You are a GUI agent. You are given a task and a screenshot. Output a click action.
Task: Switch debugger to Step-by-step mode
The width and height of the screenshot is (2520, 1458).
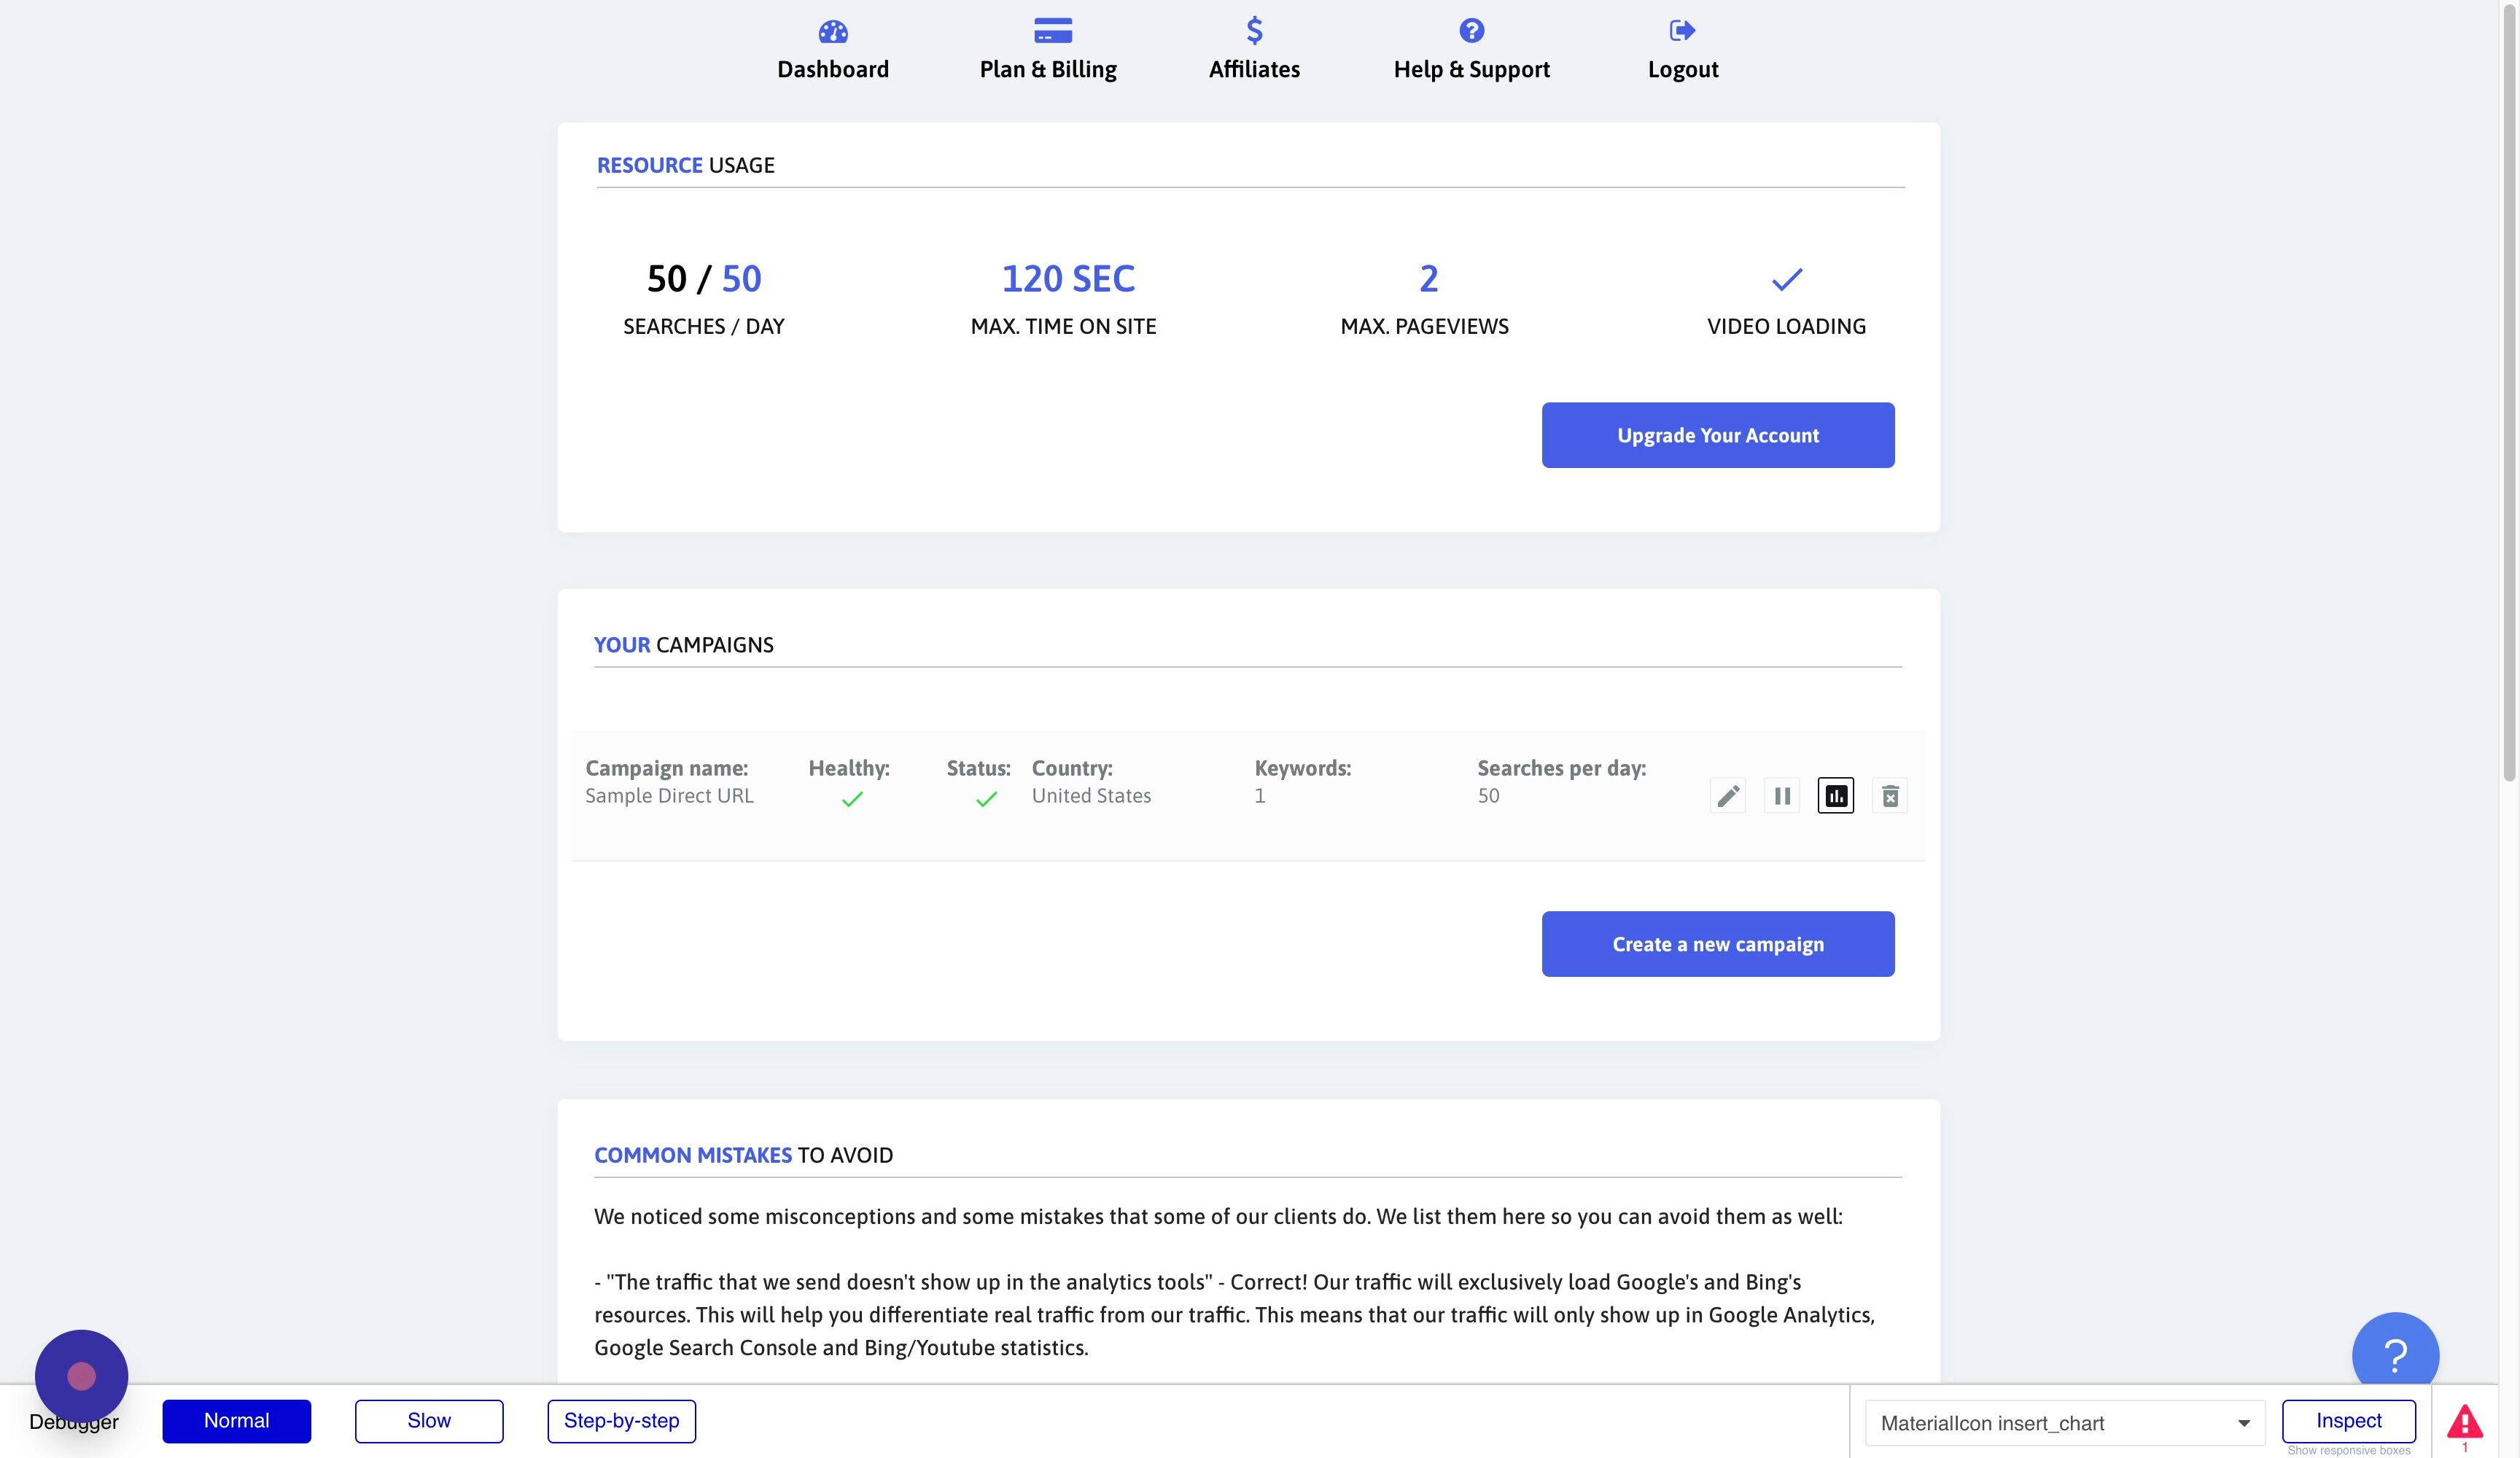(x=622, y=1421)
